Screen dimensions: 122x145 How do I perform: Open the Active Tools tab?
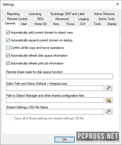tap(106, 19)
